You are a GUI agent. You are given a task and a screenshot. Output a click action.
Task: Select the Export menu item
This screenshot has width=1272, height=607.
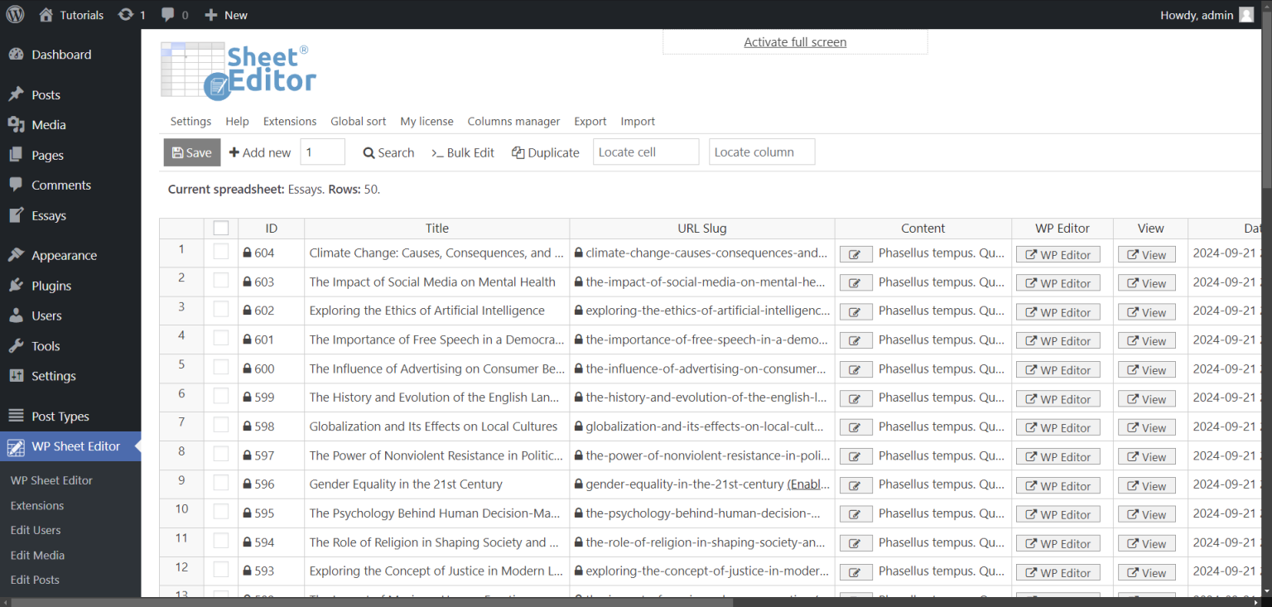click(590, 121)
